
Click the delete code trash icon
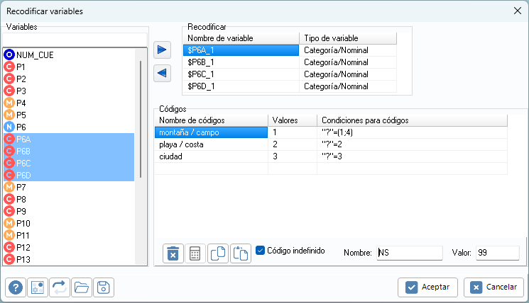coord(173,253)
